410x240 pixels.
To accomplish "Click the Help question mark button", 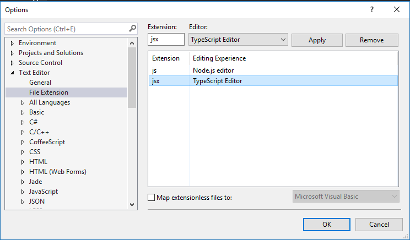I will (372, 9).
